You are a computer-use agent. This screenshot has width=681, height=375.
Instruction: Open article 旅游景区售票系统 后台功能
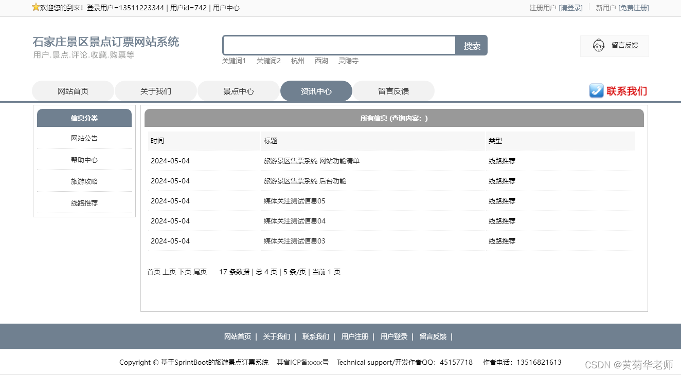click(305, 181)
